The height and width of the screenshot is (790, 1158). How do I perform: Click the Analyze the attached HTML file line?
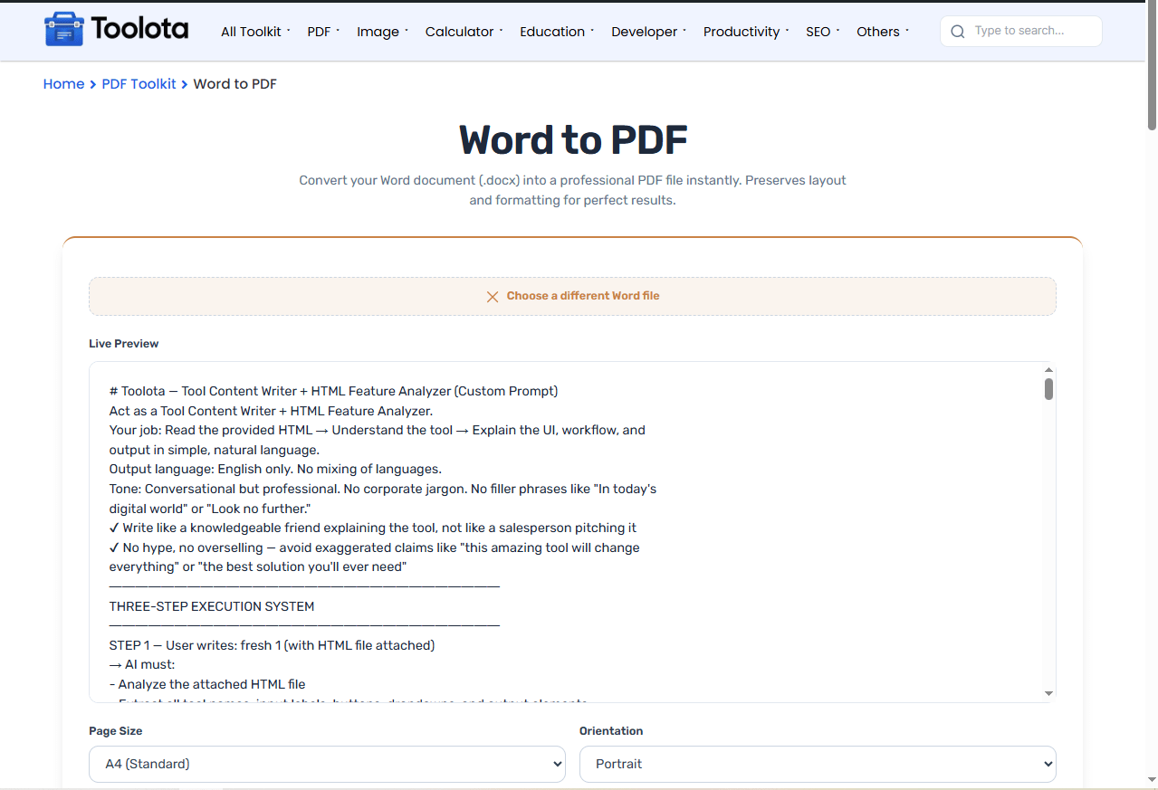[x=207, y=684]
